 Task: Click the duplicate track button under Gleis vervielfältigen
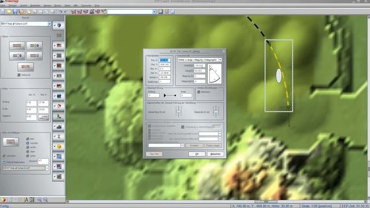coord(11,142)
